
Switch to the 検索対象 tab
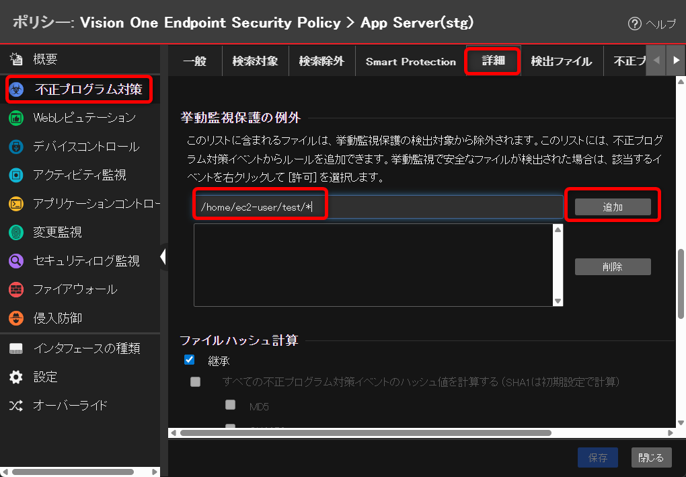[x=256, y=61]
